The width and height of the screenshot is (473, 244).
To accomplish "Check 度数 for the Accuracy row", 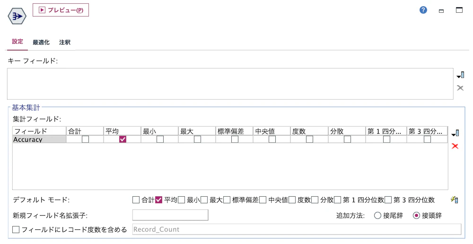I will (309, 139).
